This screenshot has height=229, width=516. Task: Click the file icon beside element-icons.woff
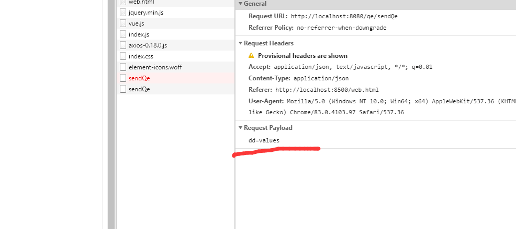[123, 67]
